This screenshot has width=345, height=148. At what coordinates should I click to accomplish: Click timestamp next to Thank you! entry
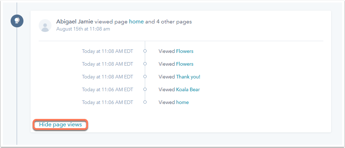tap(108, 77)
